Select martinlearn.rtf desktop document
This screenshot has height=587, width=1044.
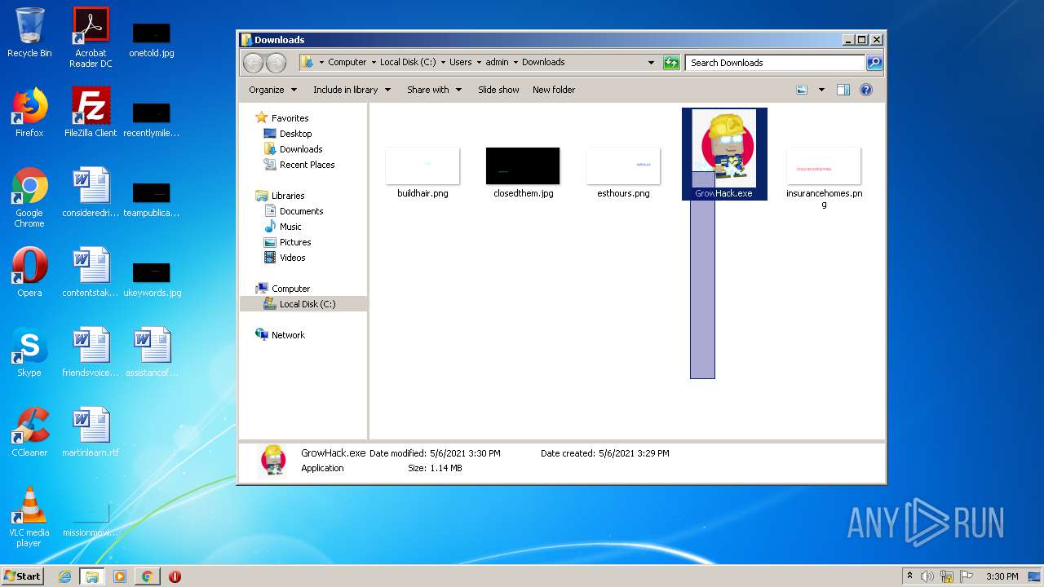pos(91,432)
